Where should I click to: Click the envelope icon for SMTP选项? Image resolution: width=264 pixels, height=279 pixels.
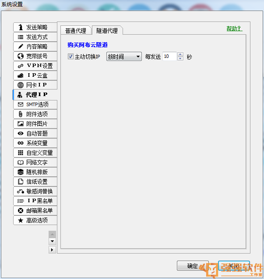(x=21, y=104)
